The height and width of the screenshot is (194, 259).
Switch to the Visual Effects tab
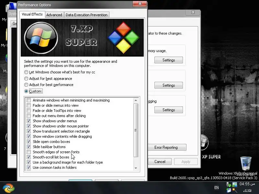point(32,14)
